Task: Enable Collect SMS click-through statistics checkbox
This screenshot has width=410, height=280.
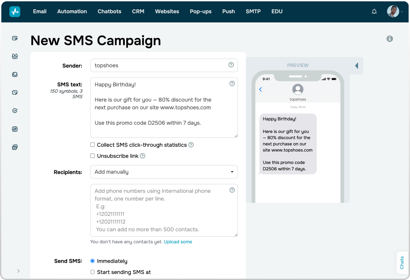Action: click(x=93, y=145)
